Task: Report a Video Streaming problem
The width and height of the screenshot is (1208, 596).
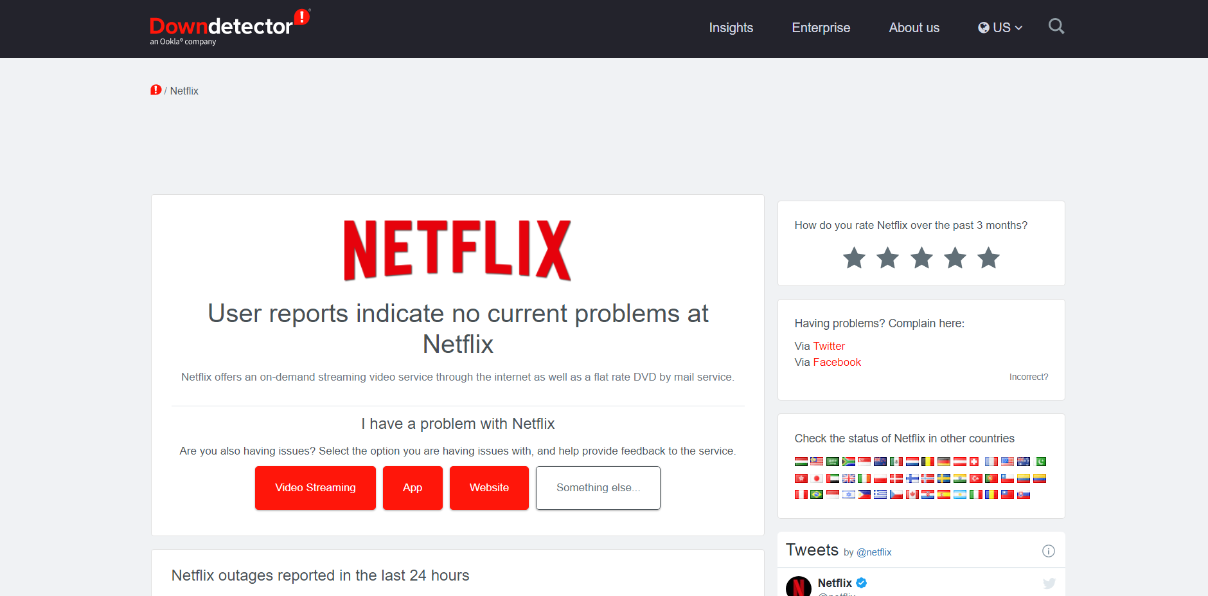Action: (315, 487)
